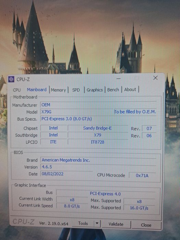The width and height of the screenshot is (180, 240).
Task: Click the Southbridge 'X79' value
Action: tap(97, 135)
